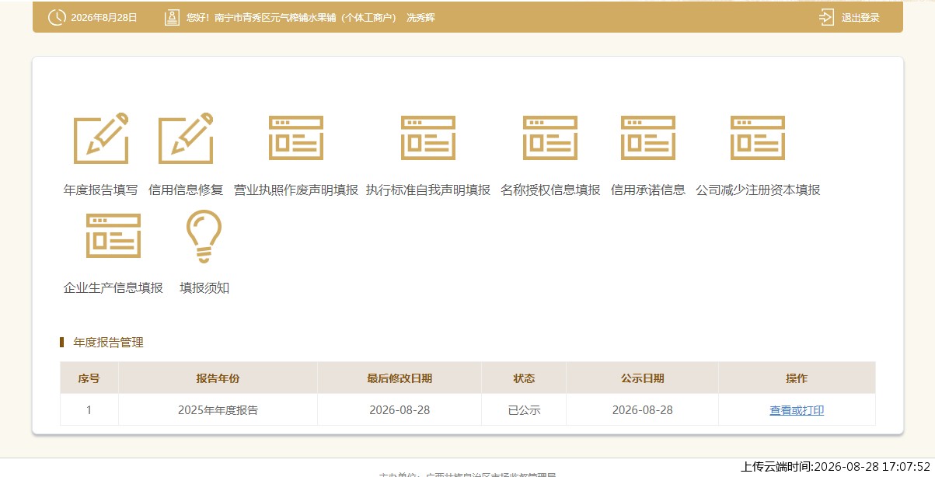Click the 公示日期 column header
This screenshot has height=477, width=935.
coord(643,378)
